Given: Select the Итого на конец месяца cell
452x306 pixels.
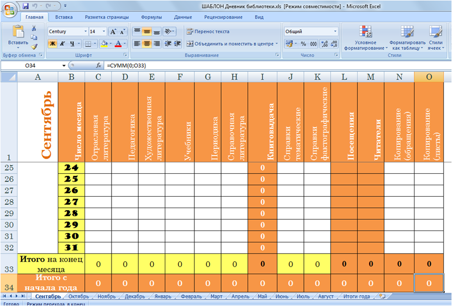Looking at the screenshot, I should (x=51, y=264).
